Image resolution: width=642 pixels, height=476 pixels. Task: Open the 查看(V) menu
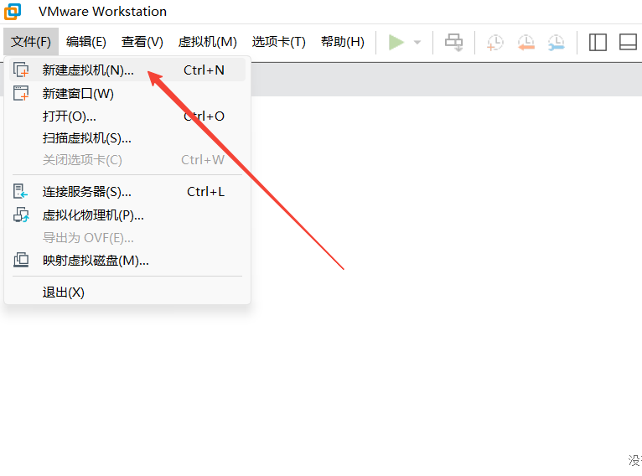coord(142,42)
